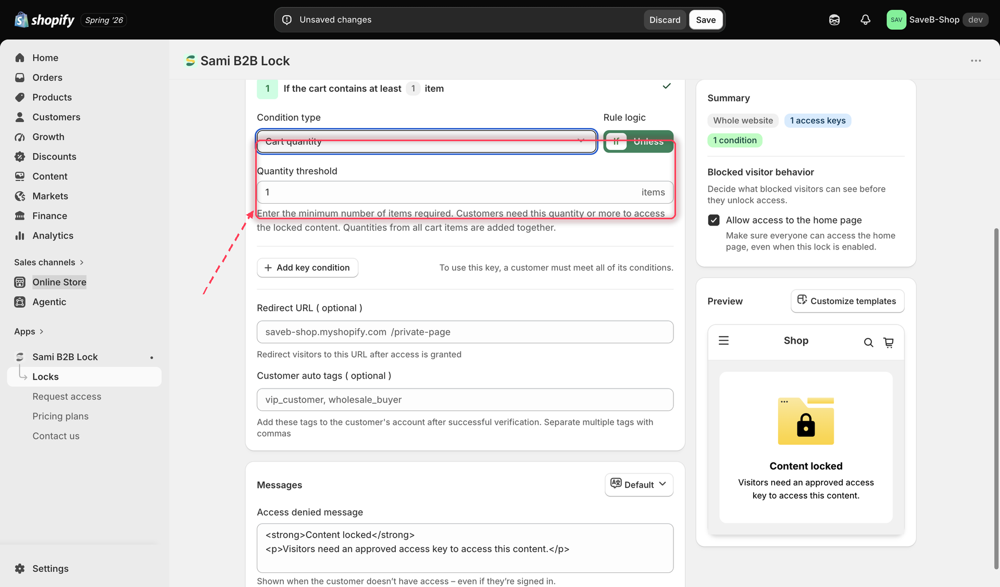Image resolution: width=1000 pixels, height=587 pixels.
Task: Add a key condition
Action: pyautogui.click(x=307, y=268)
